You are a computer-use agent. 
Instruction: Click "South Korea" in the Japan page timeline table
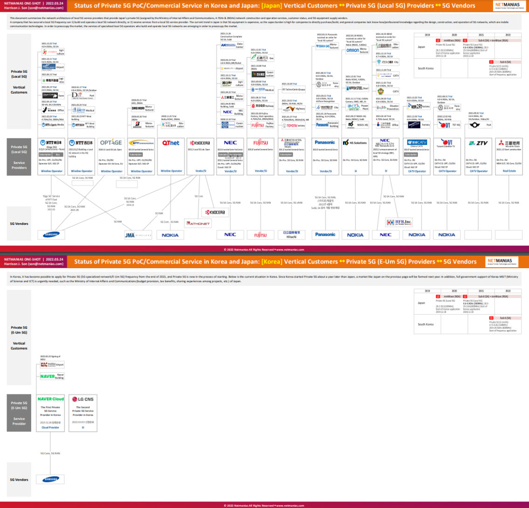tap(426, 68)
